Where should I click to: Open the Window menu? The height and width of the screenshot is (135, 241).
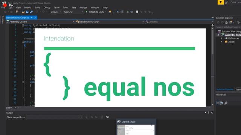(x=95, y=7)
